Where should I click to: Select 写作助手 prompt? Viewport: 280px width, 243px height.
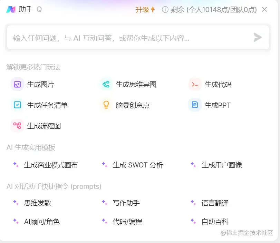126,203
